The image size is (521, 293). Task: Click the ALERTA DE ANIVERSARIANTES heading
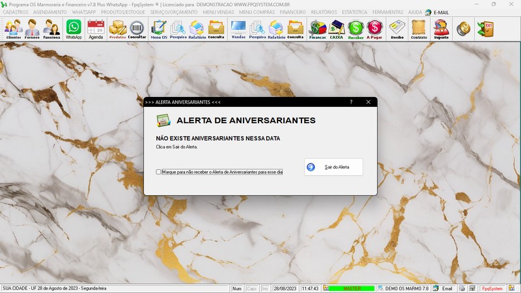pos(246,120)
